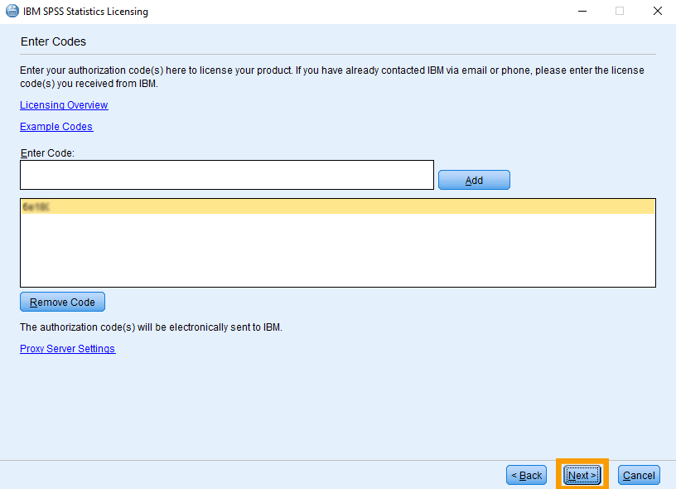This screenshot has width=676, height=489.
Task: Close the Licensing window
Action: tap(658, 12)
